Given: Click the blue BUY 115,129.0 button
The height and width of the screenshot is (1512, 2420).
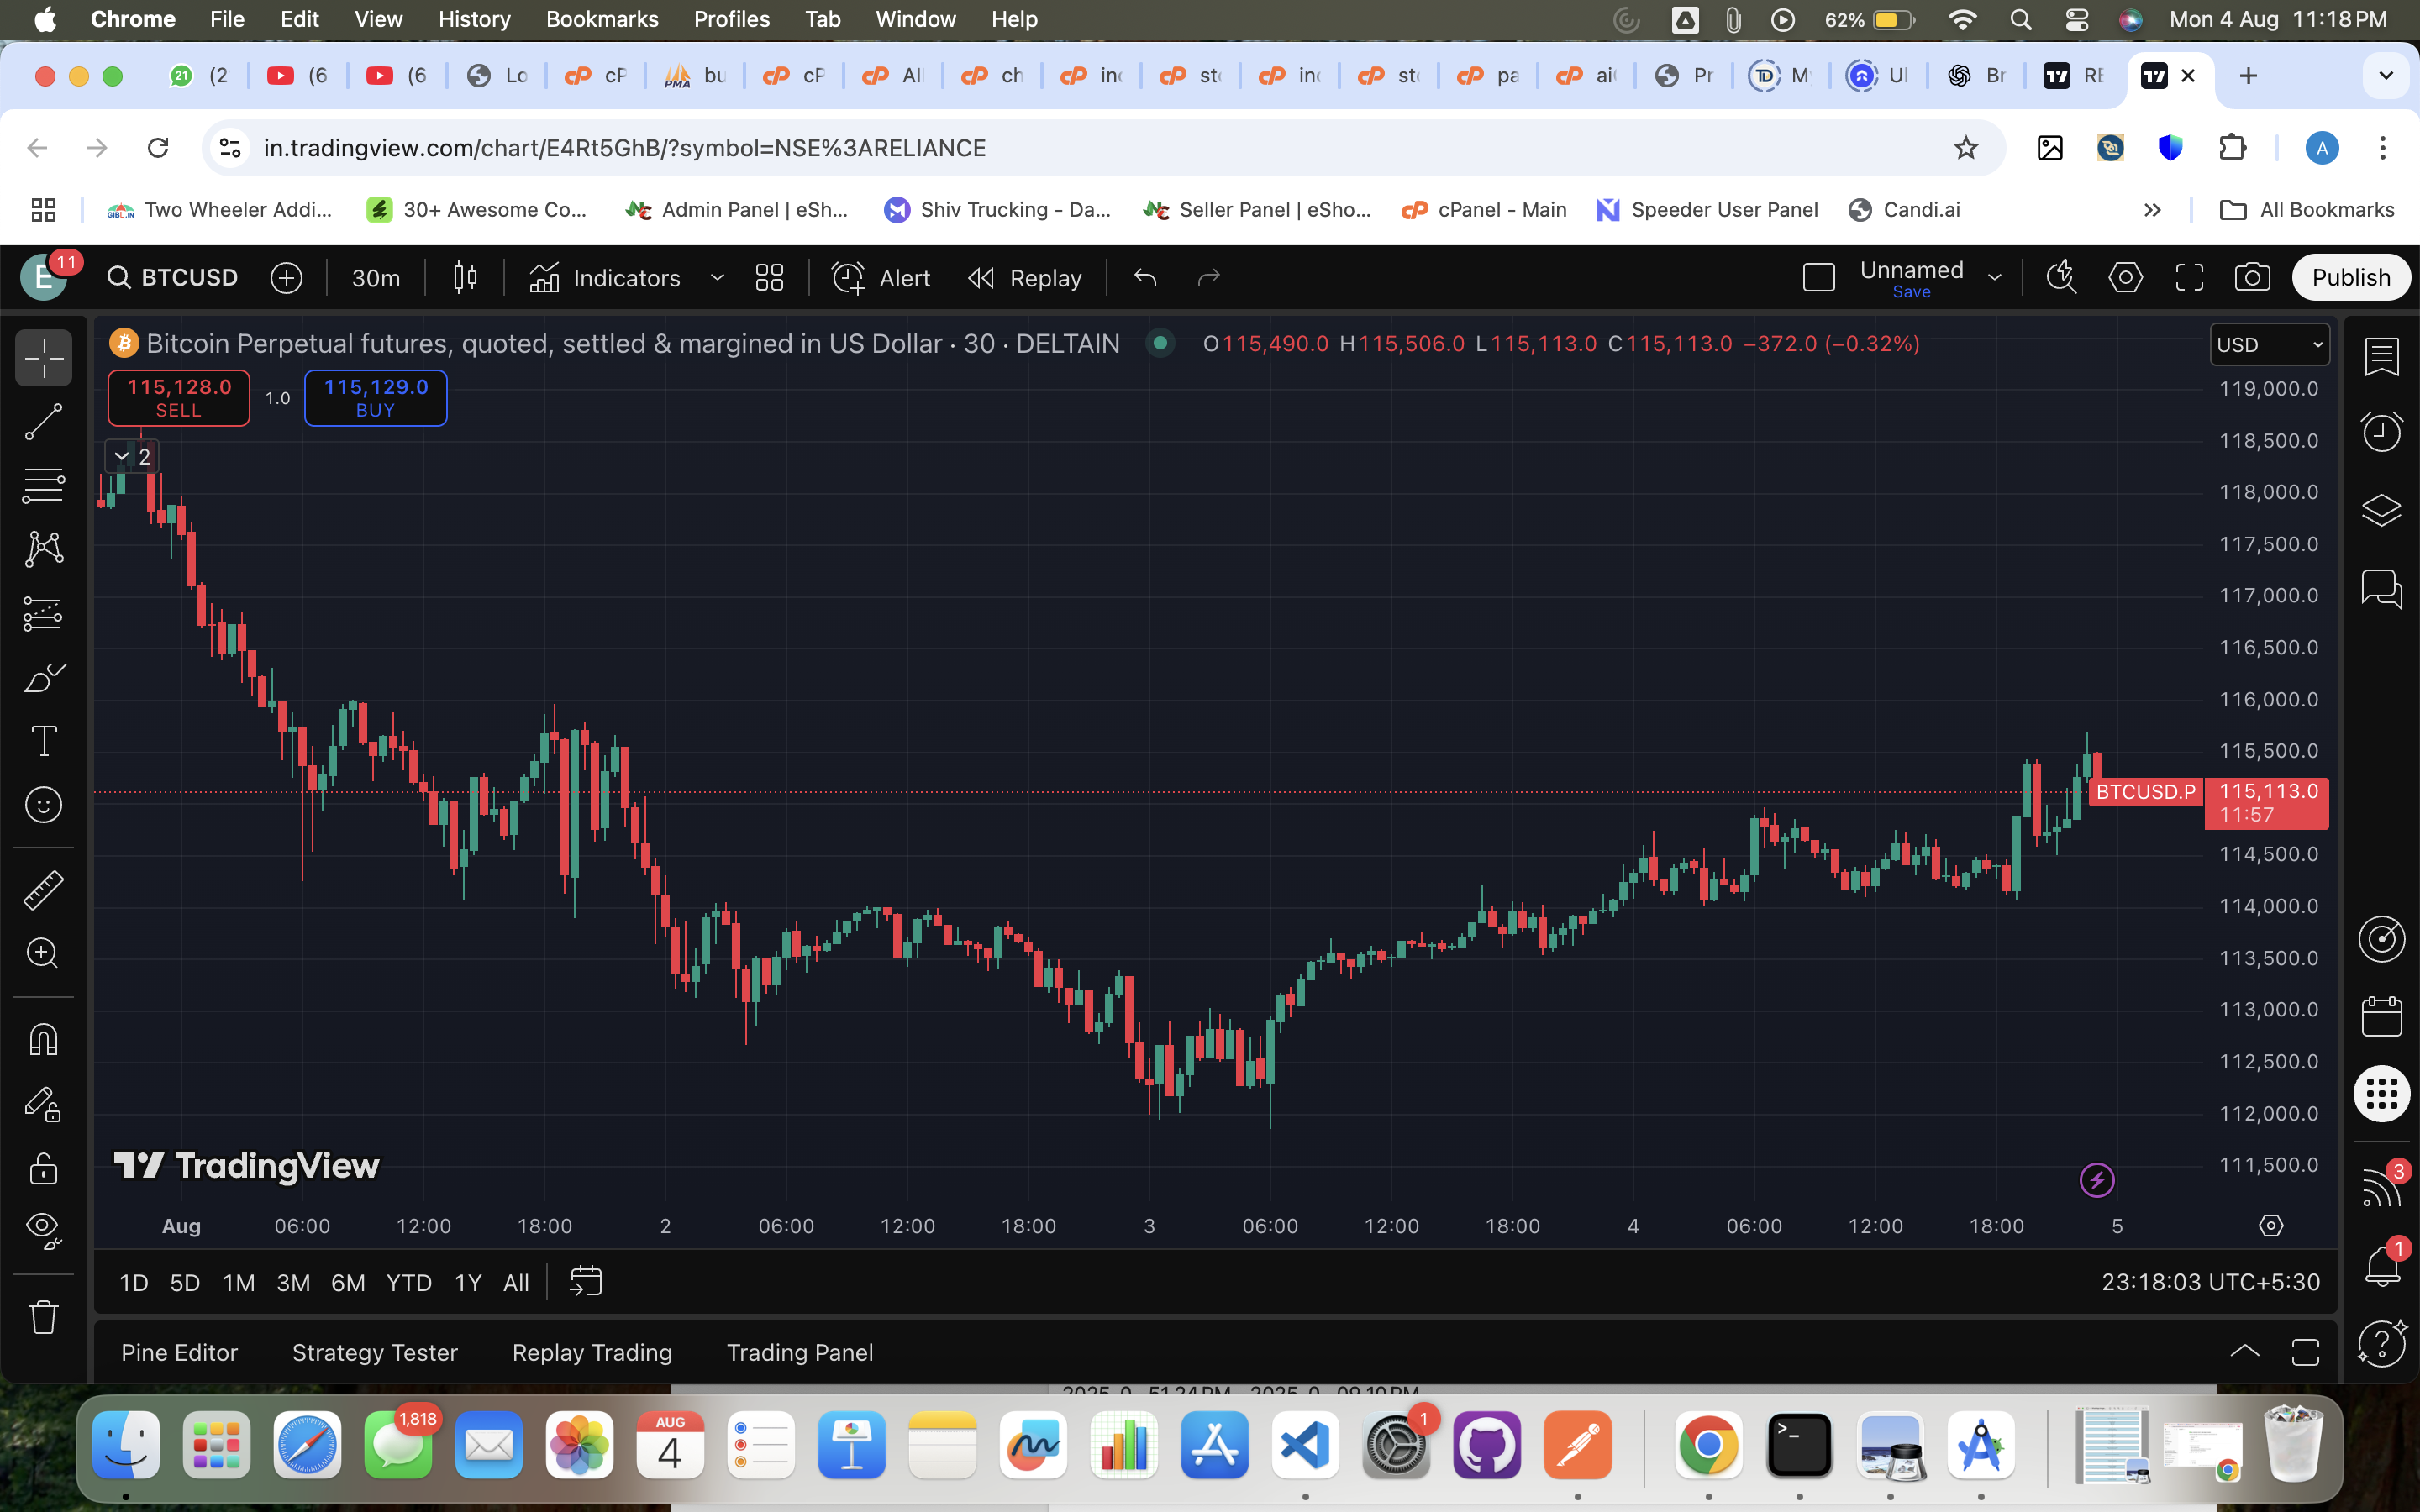Looking at the screenshot, I should (375, 397).
